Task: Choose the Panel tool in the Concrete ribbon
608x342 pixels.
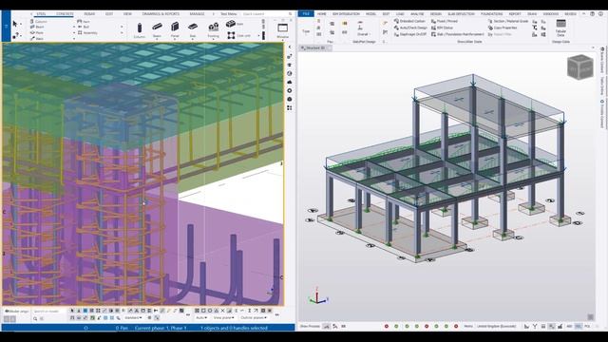Action: 175,30
